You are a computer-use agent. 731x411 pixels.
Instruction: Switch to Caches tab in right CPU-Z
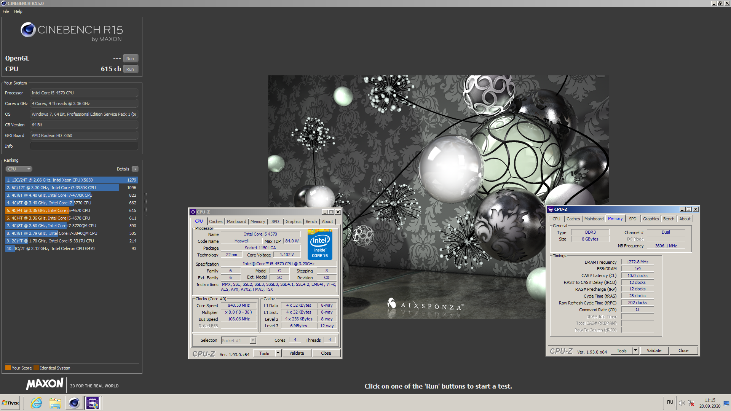573,219
